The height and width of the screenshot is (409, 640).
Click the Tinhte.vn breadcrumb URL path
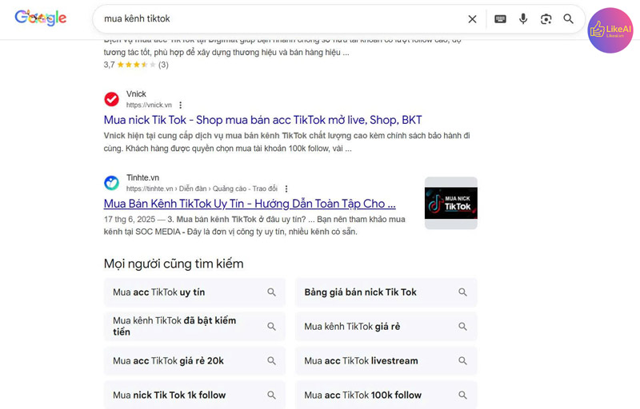pyautogui.click(x=202, y=189)
